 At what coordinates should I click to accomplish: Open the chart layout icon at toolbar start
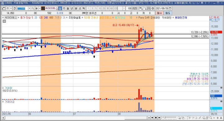tap(3, 8)
